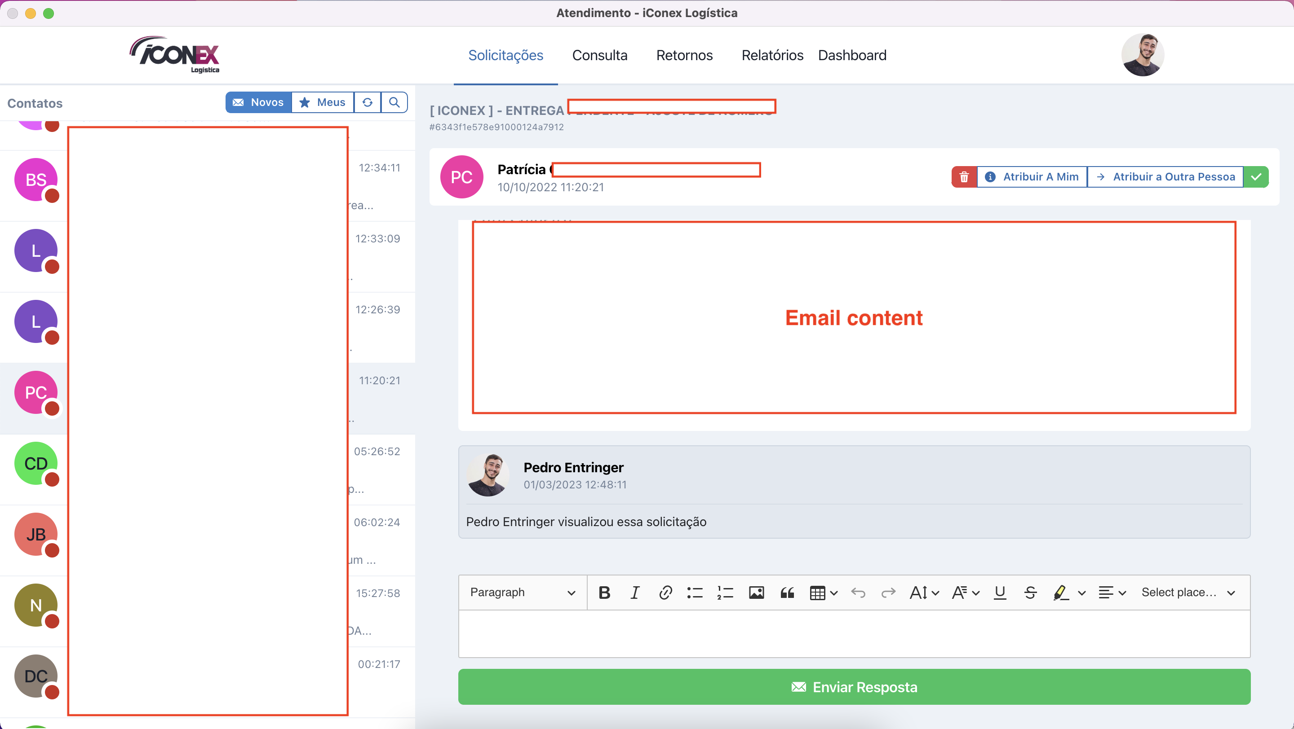Click the 05:26:52 contact time
The height and width of the screenshot is (729, 1294).
(x=377, y=452)
